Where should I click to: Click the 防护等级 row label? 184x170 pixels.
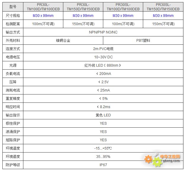click(13, 165)
